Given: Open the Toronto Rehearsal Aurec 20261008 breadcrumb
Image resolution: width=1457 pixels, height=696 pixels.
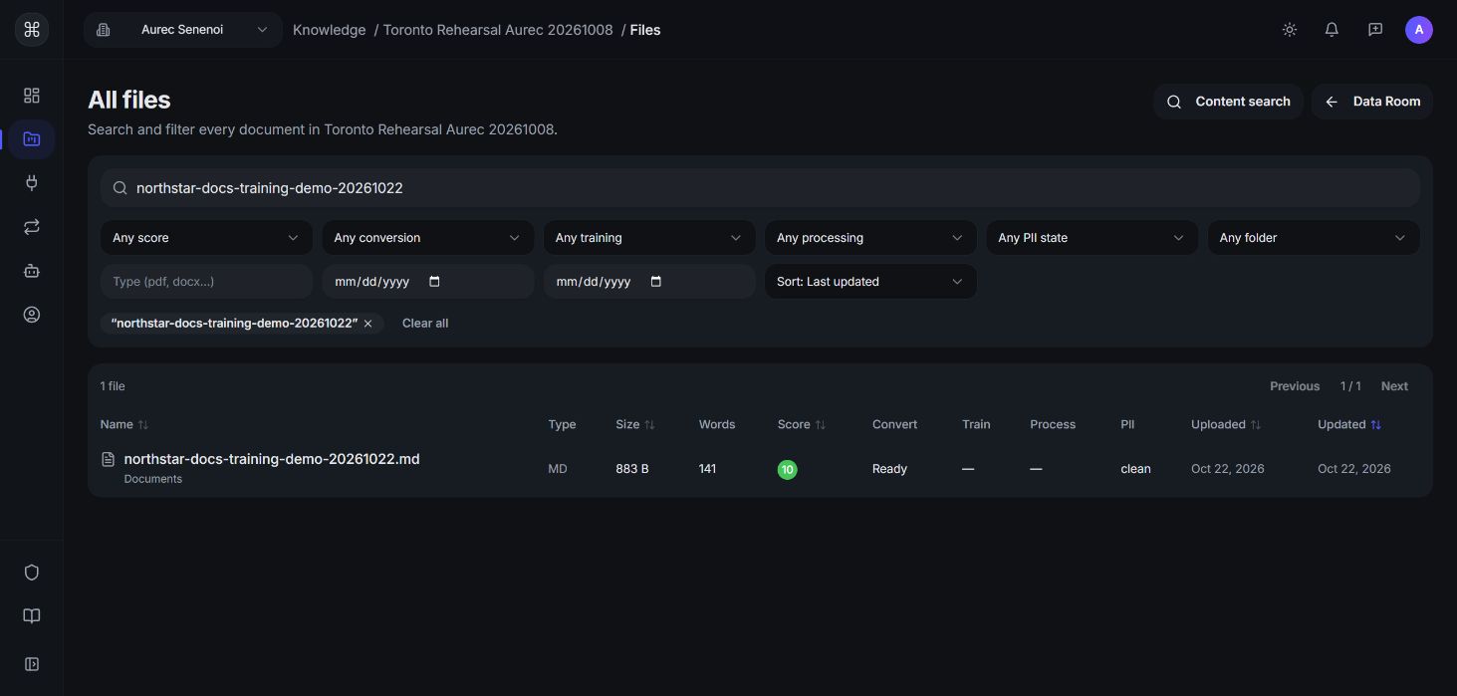Looking at the screenshot, I should coord(498,30).
